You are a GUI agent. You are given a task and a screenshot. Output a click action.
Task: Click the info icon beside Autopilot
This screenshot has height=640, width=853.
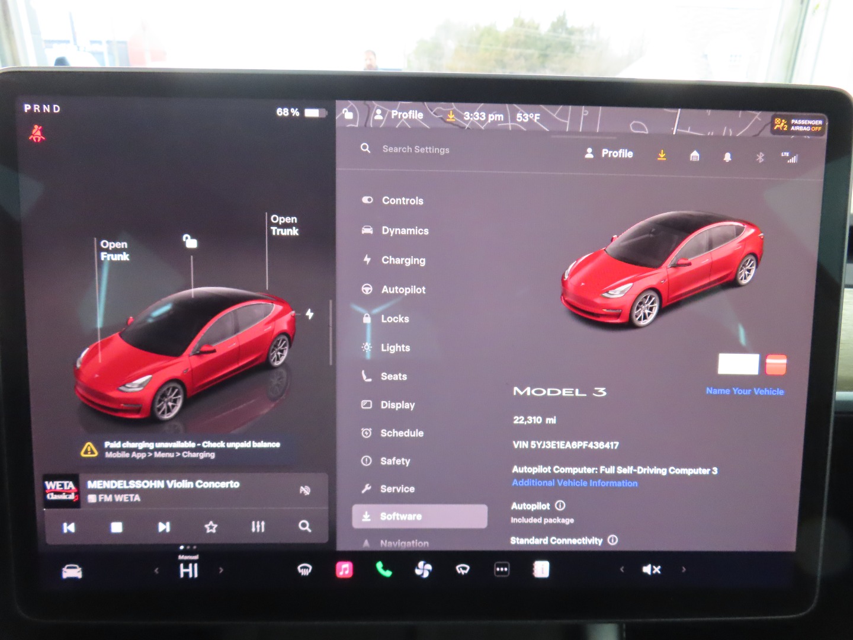(560, 505)
